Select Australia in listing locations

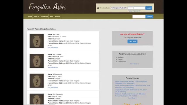point(120,57)
